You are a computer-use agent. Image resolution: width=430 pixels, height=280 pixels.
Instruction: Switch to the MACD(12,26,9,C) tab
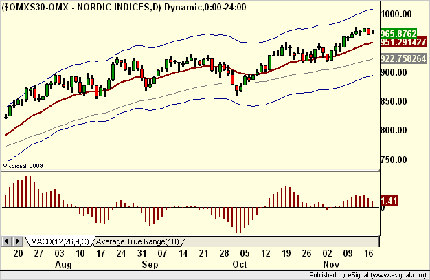(60, 241)
